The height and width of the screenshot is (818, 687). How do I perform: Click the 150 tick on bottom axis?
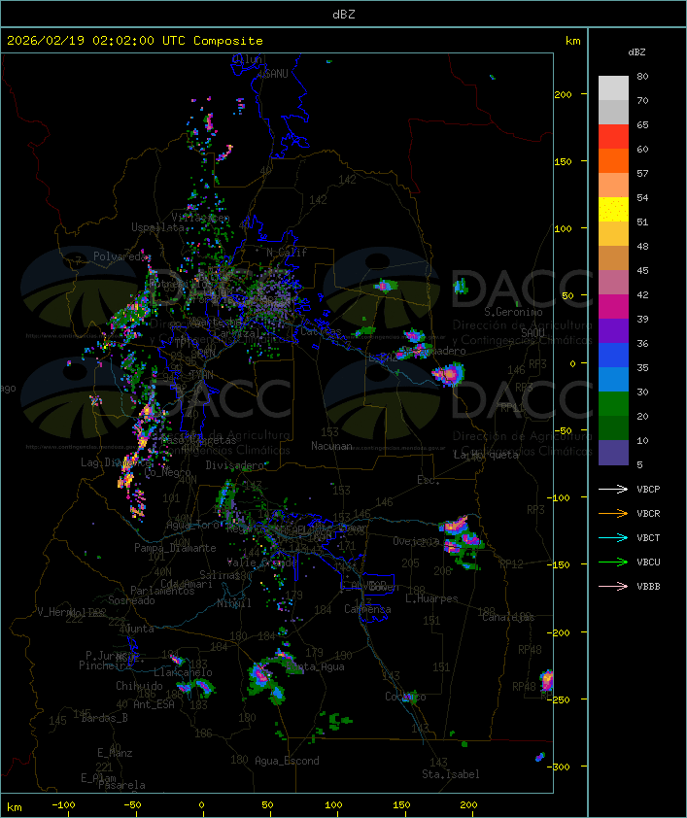401,805
